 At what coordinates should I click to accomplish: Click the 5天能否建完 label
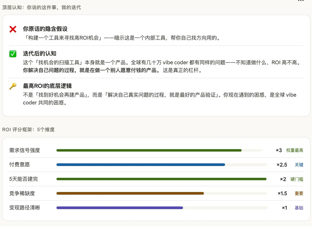coord(24,179)
